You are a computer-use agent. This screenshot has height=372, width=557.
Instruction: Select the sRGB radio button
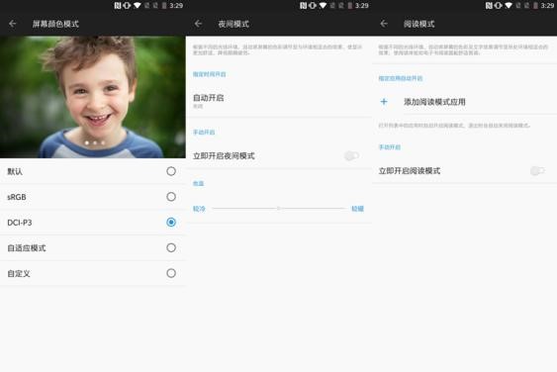point(171,197)
